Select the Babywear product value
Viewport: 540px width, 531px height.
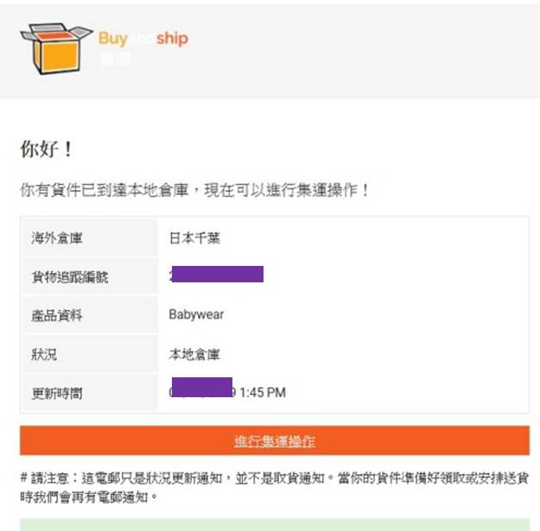click(196, 314)
